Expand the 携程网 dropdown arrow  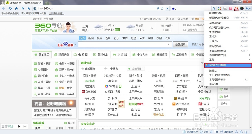click(186, 92)
